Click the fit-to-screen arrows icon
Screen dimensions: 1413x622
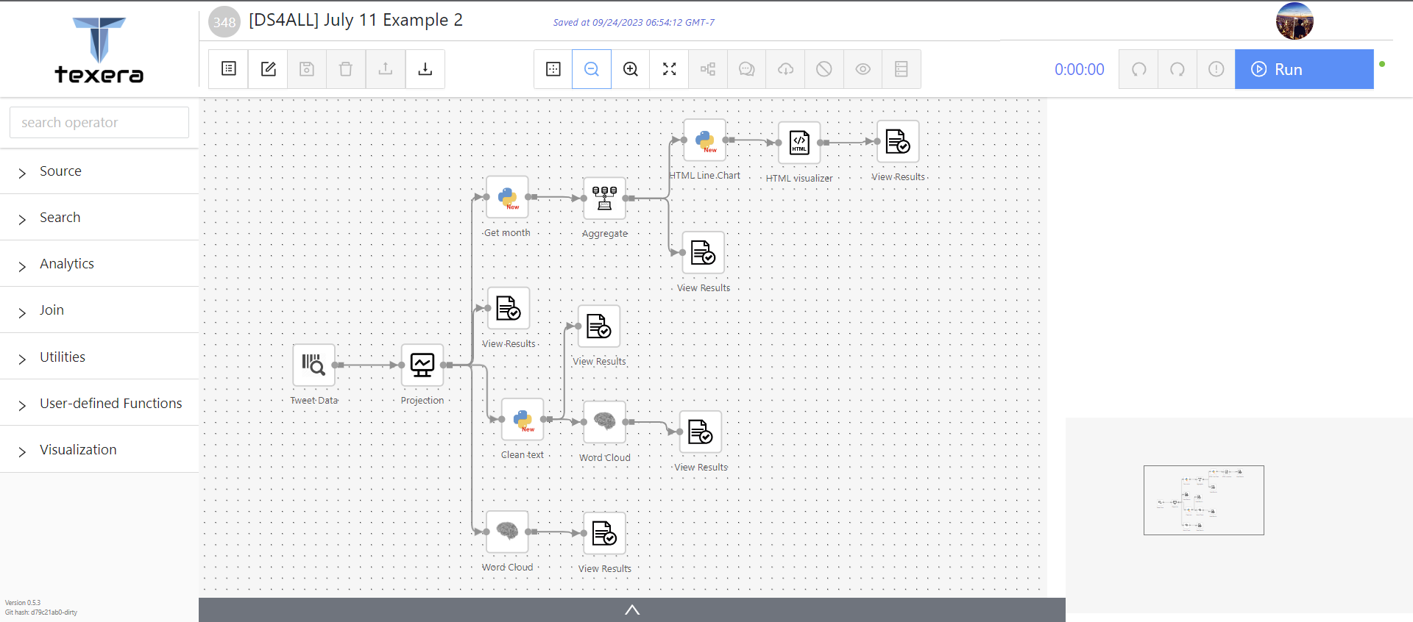coord(669,69)
